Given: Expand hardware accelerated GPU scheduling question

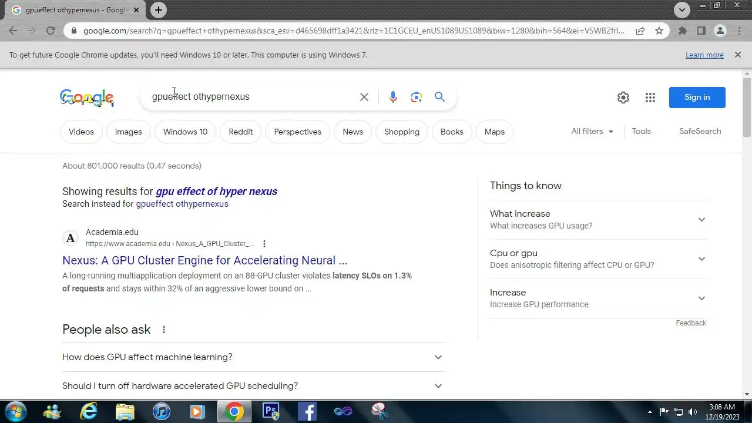Looking at the screenshot, I should pos(253,386).
